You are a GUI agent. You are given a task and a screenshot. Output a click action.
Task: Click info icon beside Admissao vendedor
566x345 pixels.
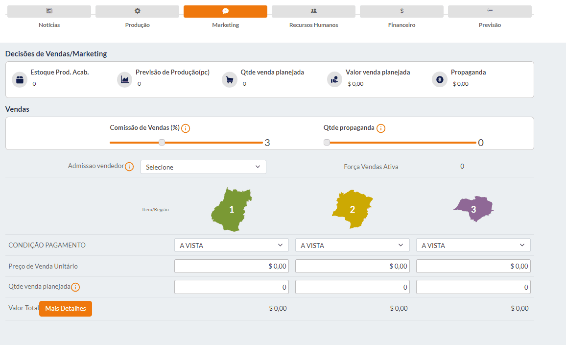pyautogui.click(x=129, y=167)
